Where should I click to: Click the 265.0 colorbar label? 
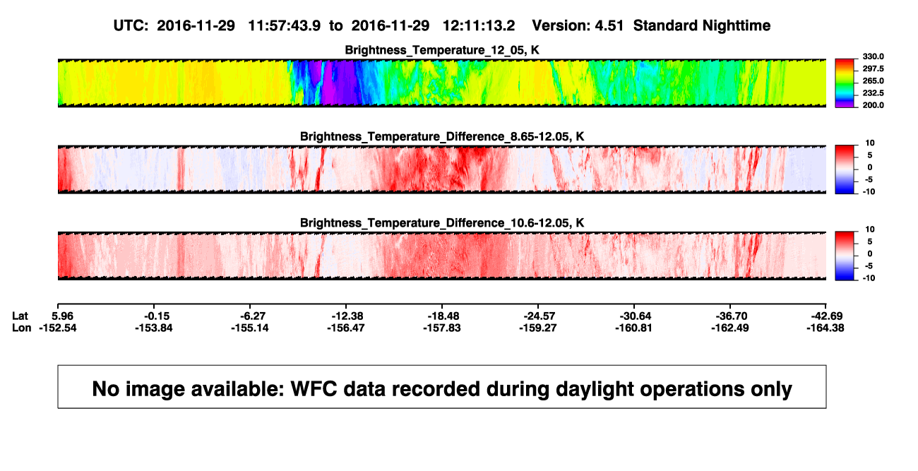[x=874, y=81]
